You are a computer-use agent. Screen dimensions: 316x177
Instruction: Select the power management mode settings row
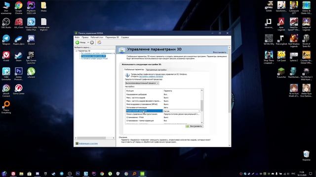pos(163,114)
